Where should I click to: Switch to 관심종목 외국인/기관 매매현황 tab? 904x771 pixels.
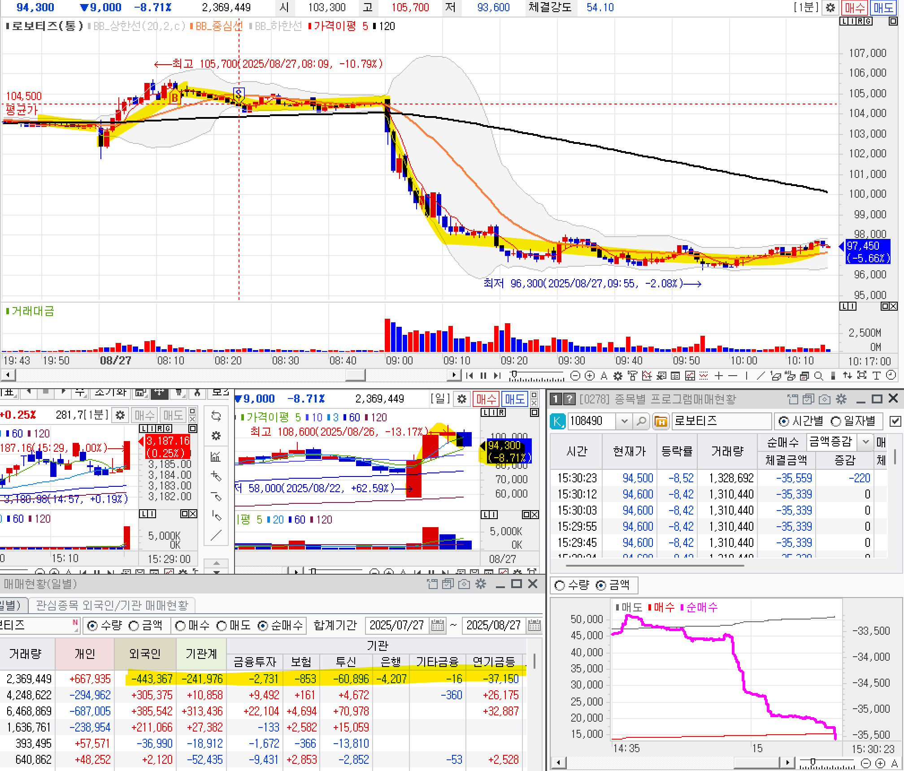pos(112,606)
